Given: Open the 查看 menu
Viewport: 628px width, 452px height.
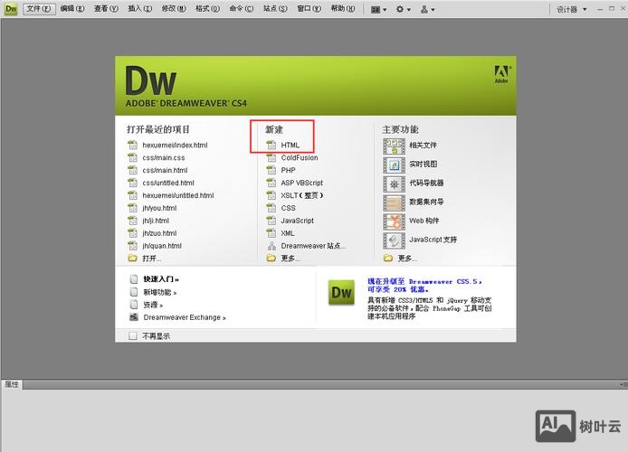Looking at the screenshot, I should point(106,8).
